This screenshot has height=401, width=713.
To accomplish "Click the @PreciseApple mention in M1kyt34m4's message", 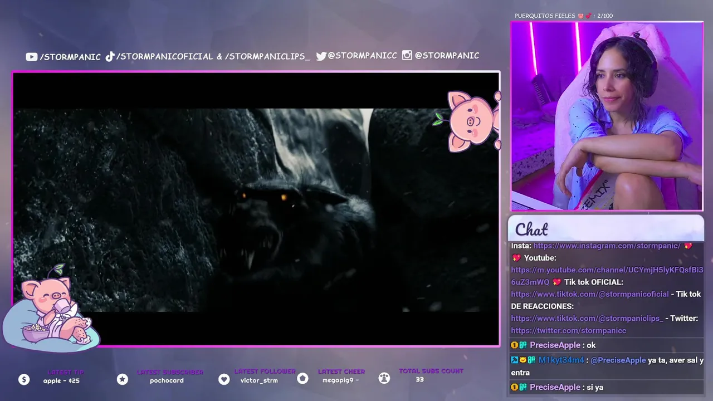I will [x=618, y=360].
